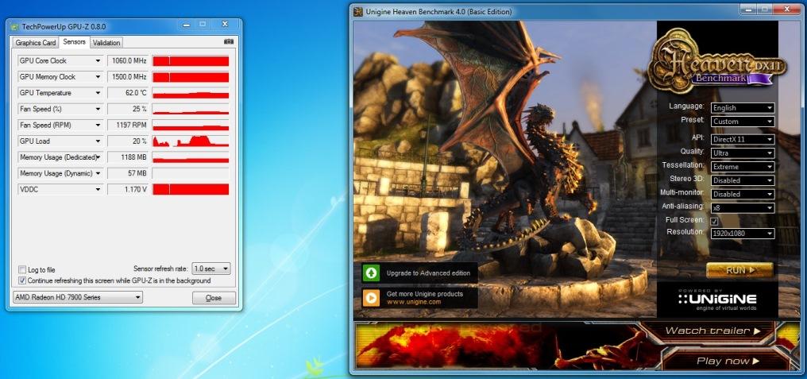Image resolution: width=807 pixels, height=379 pixels.
Task: Click the RUN button in Heaven Benchmark
Action: [739, 270]
